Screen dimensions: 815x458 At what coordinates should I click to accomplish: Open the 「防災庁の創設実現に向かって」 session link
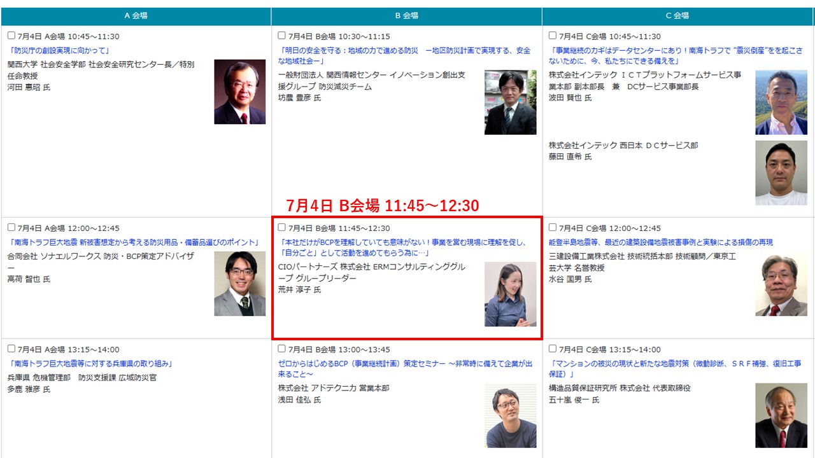pos(60,50)
